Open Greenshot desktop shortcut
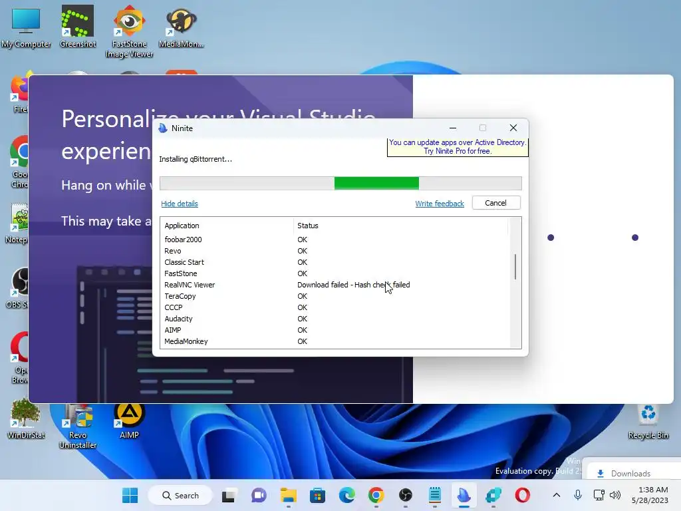This screenshot has height=511, width=681. pyautogui.click(x=78, y=27)
